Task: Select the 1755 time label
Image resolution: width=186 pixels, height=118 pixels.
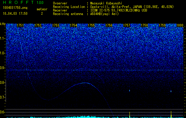Action: 91,25
